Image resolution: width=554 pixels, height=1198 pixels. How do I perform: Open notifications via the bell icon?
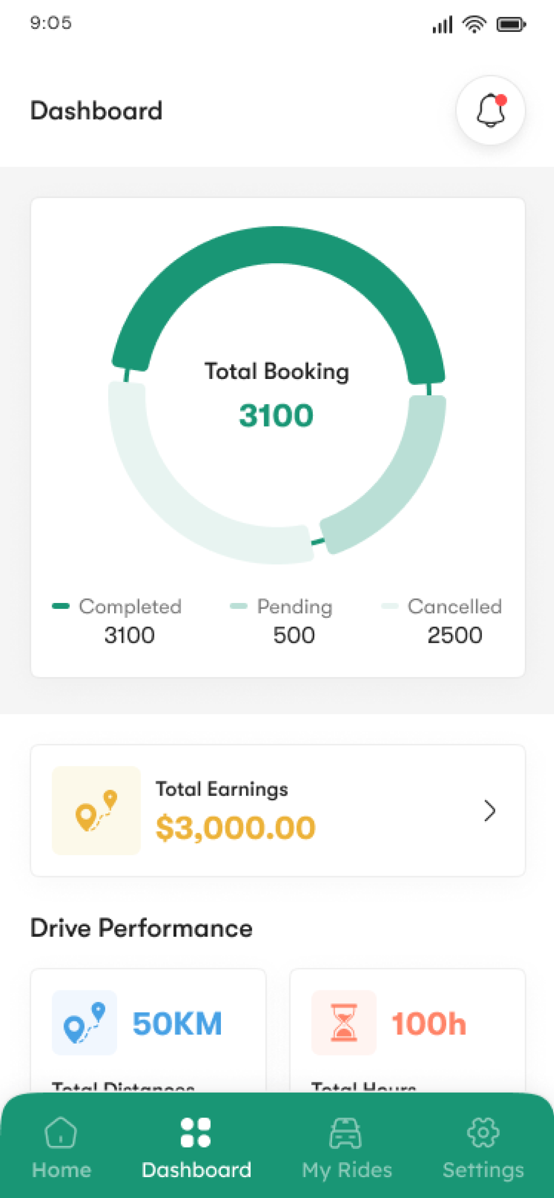[x=490, y=110]
